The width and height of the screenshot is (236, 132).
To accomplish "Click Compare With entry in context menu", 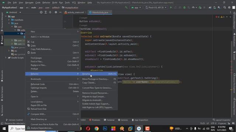I will tap(53, 114).
